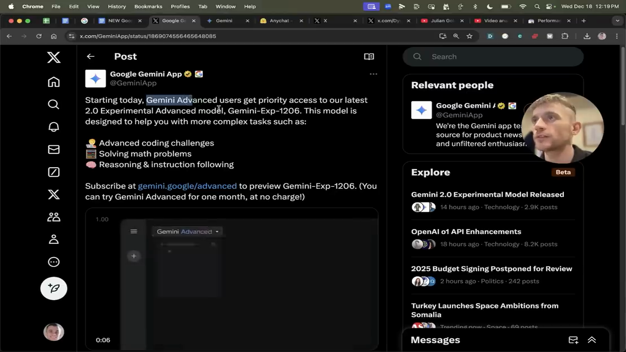Image resolution: width=626 pixels, height=352 pixels.
Task: Open Gemini Advanced dropdown in video
Action: click(188, 231)
